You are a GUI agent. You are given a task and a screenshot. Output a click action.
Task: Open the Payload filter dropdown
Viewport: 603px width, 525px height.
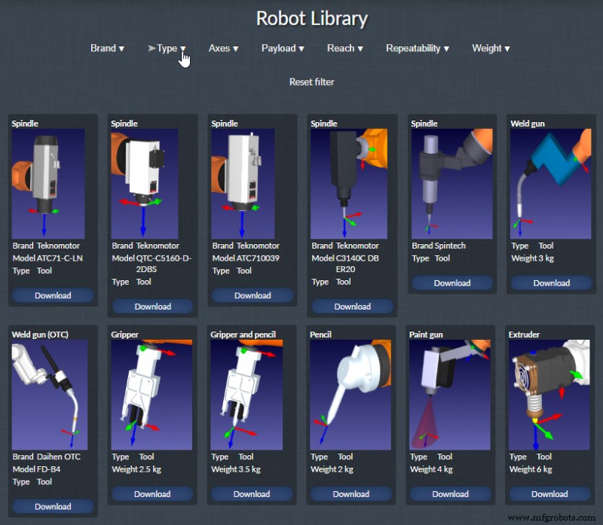pyautogui.click(x=282, y=48)
